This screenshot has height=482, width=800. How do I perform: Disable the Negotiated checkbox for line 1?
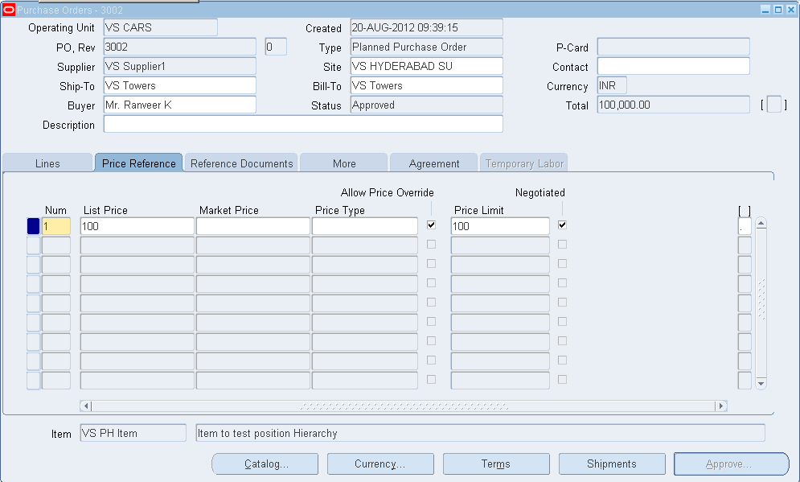561,225
